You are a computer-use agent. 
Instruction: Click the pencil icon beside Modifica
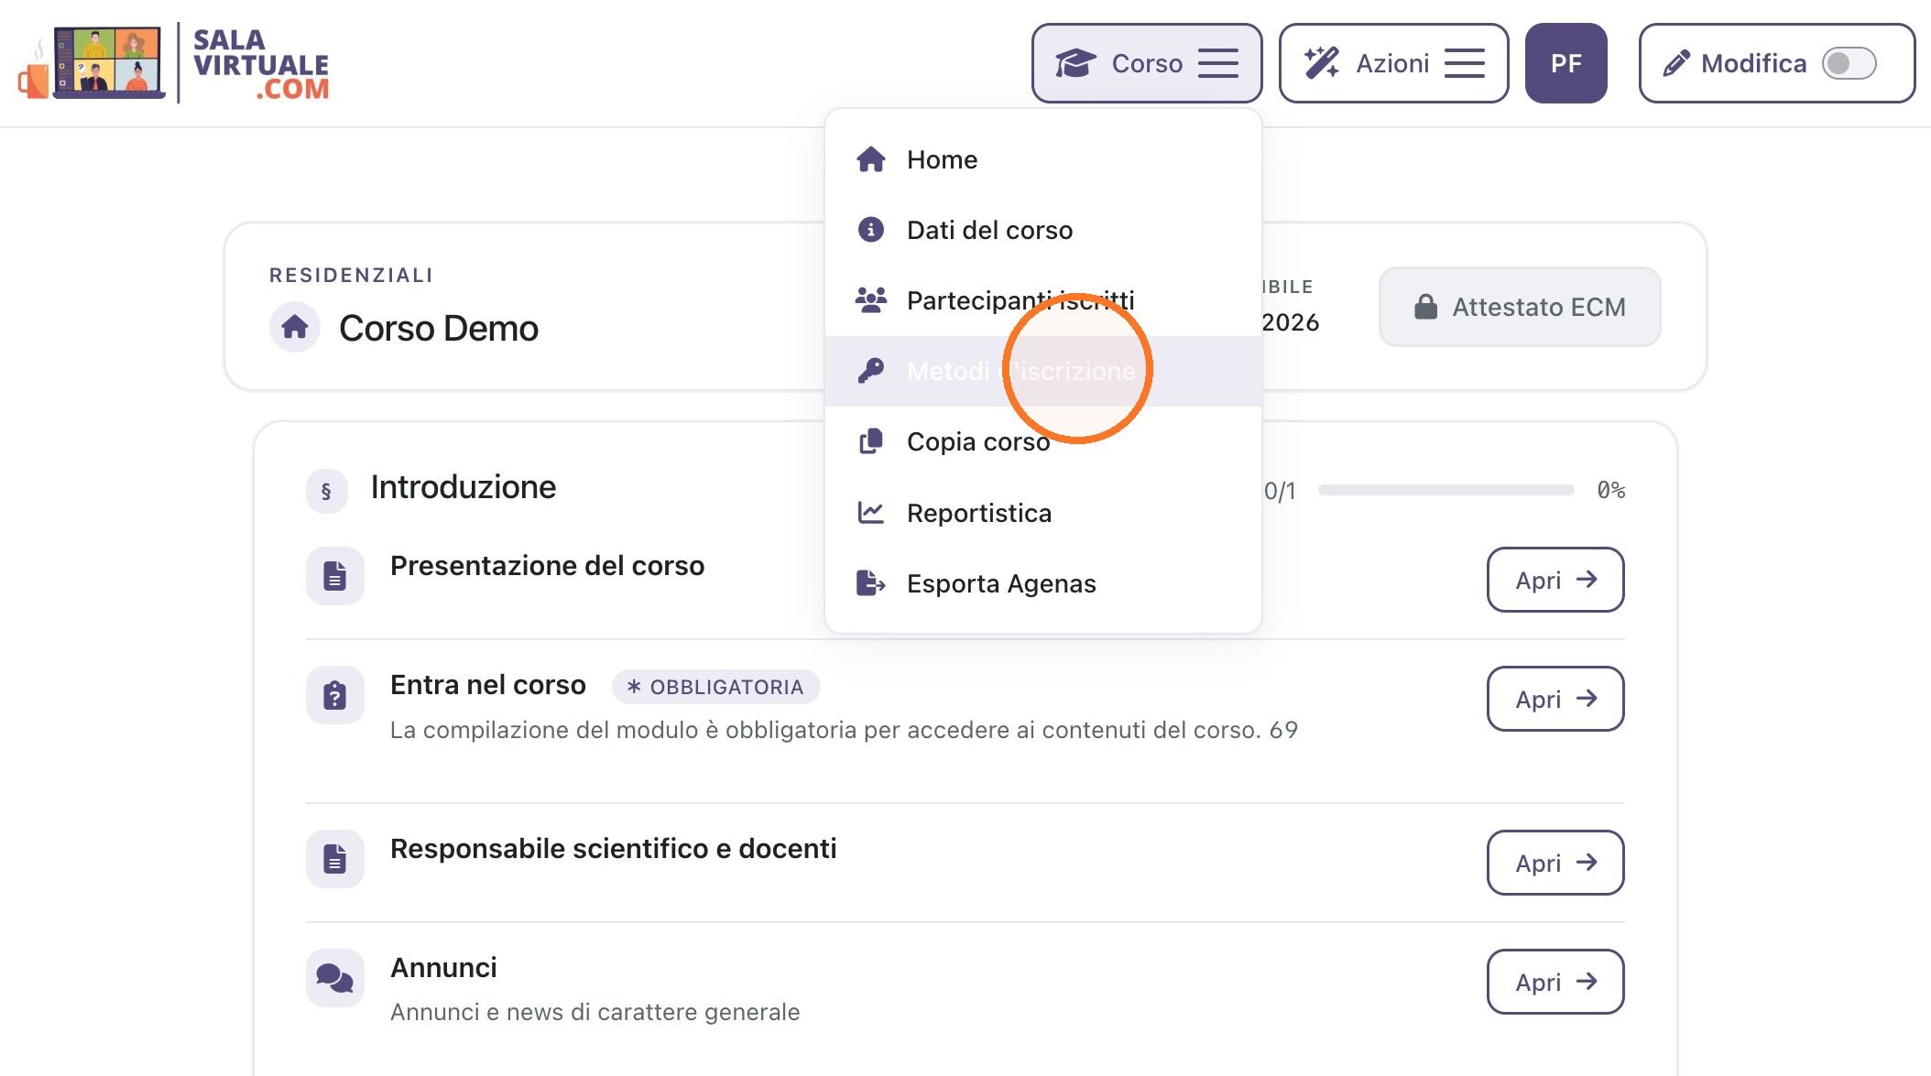[x=1676, y=63]
